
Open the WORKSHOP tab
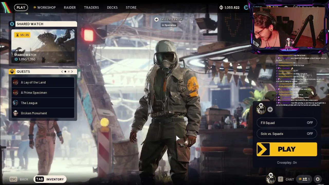tap(44, 7)
